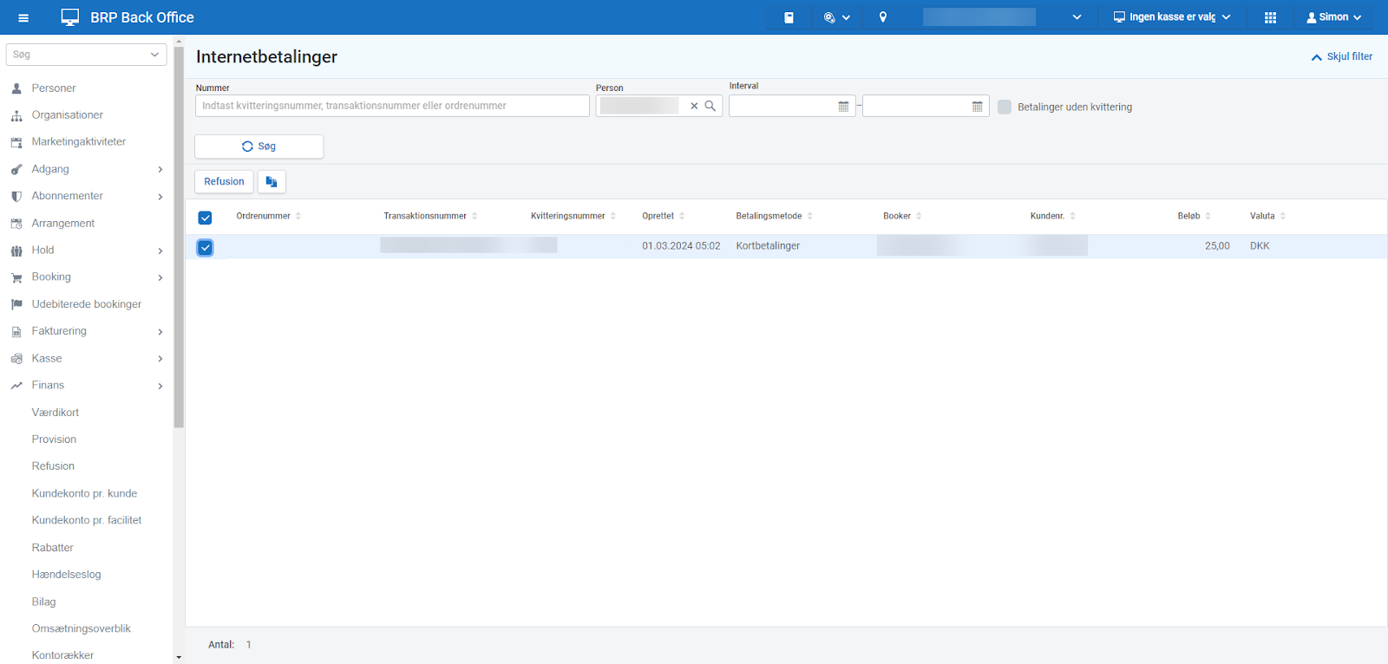This screenshot has height=664, width=1388.
Task: Click the Søg button
Action: point(259,146)
